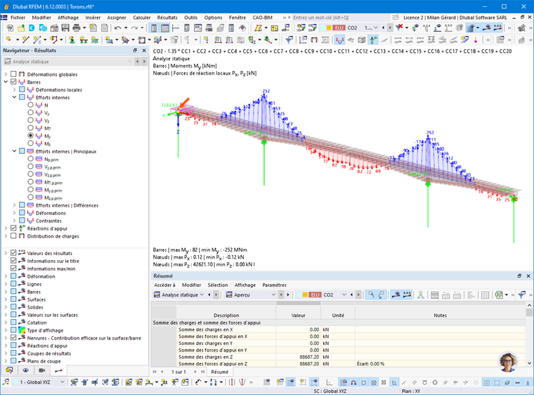The width and height of the screenshot is (534, 395).
Task: Toggle the tables panel view icon
Action: (165, 28)
